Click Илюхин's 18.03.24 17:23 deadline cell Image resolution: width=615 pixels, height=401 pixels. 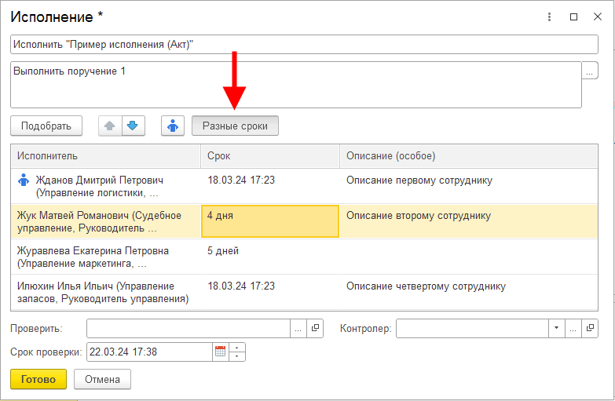tap(270, 292)
